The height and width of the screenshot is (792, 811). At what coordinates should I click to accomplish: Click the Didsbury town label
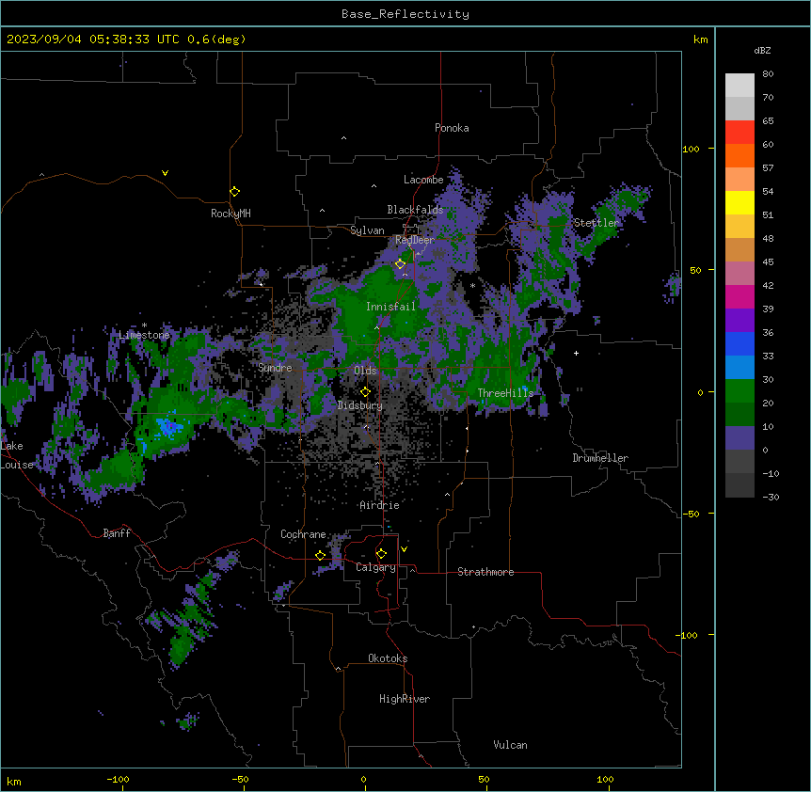[x=360, y=405]
